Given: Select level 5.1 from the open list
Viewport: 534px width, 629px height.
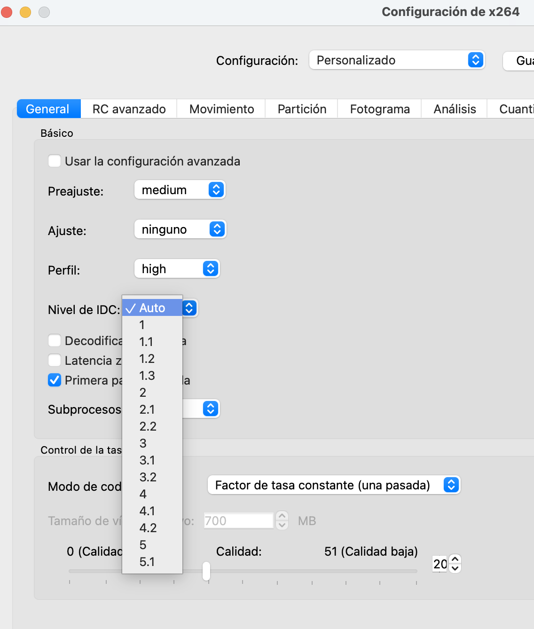Looking at the screenshot, I should (x=148, y=562).
